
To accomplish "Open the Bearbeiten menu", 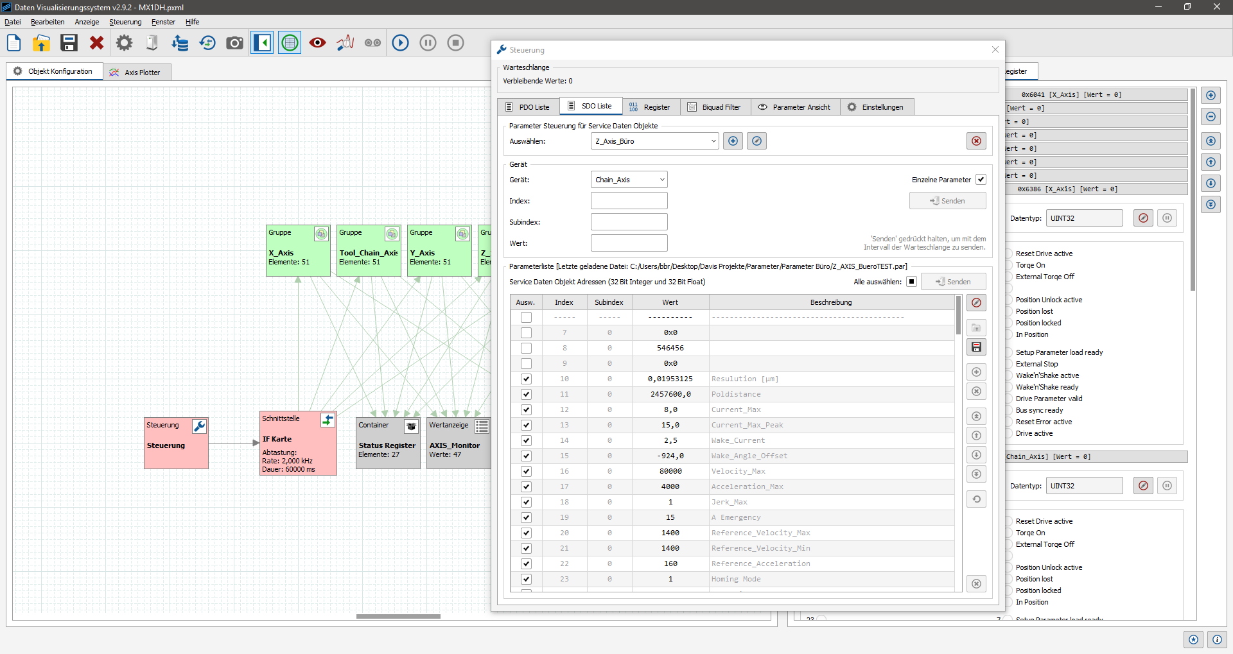I will [48, 22].
